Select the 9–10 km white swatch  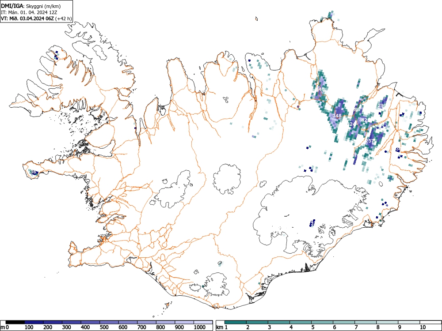pyautogui.click(x=409, y=322)
